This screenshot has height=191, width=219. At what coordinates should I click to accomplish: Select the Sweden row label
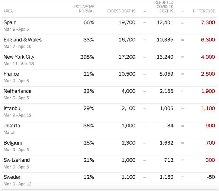coord(13,177)
